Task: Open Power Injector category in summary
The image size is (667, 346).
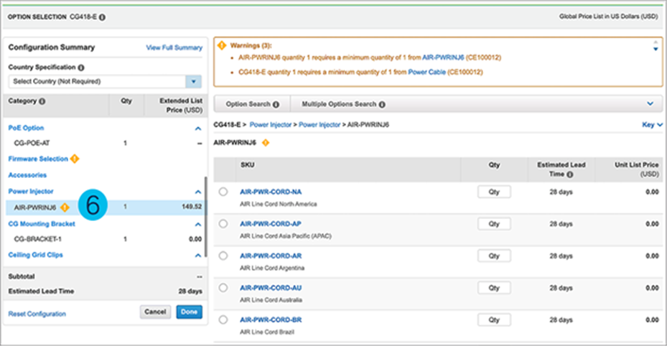Action: pyautogui.click(x=31, y=191)
